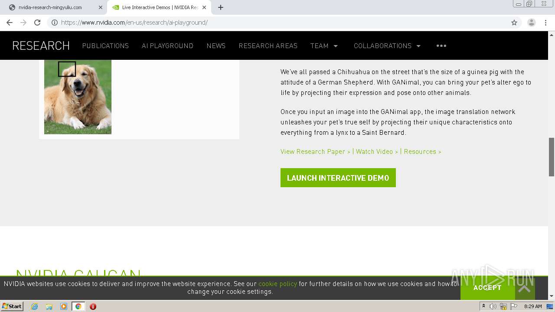Open RESEARCH AREAS in the nav bar

[x=268, y=45]
